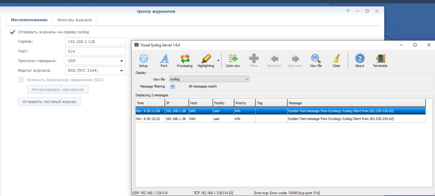Minimize the Visual Syslog Server window
This screenshot has width=435, height=196.
pos(402,45)
